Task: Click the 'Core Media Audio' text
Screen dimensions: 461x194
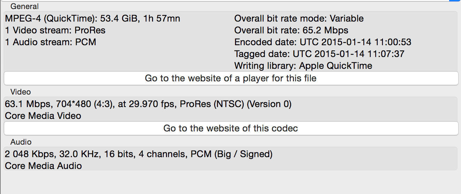Action: point(43,166)
